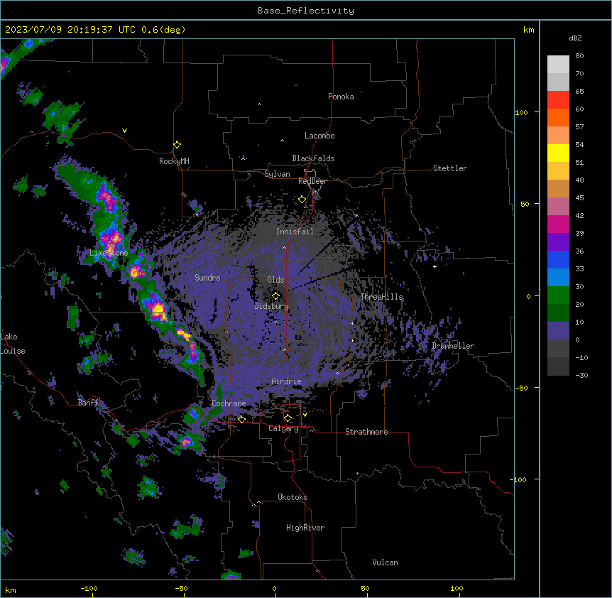
Task: Click the Banff label
Action: [88, 403]
